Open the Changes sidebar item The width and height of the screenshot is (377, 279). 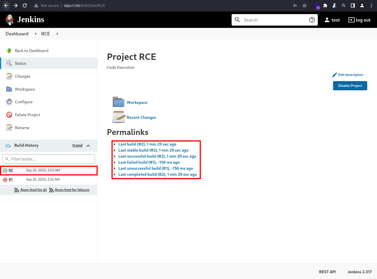[x=23, y=76]
